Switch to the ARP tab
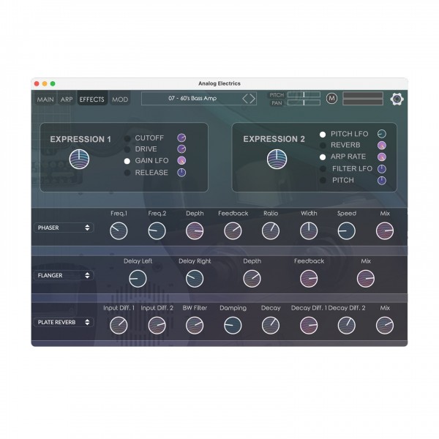The height and width of the screenshot is (439, 439). pos(67,100)
